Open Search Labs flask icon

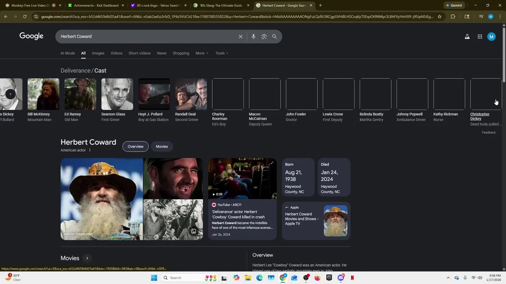(x=467, y=36)
